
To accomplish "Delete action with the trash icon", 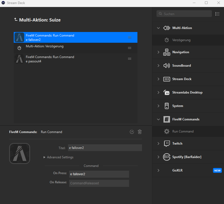I will tap(140, 132).
